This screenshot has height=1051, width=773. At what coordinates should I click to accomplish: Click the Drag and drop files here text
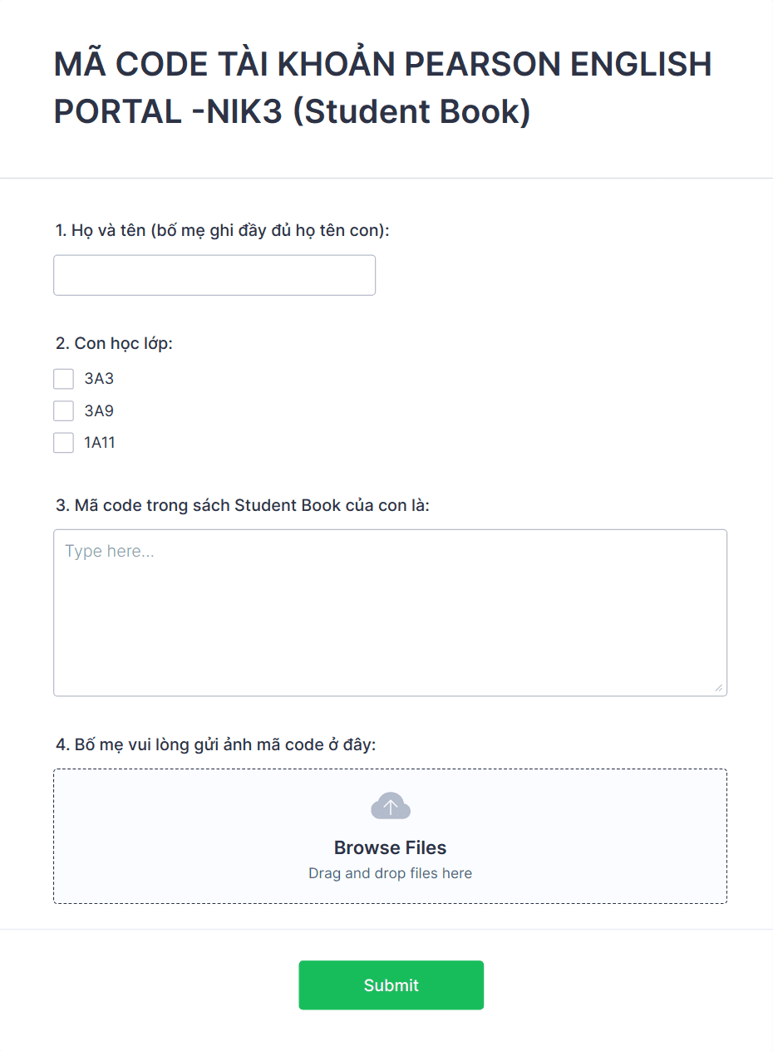[x=390, y=873]
